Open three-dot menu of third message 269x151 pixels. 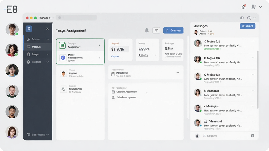coord(253,74)
